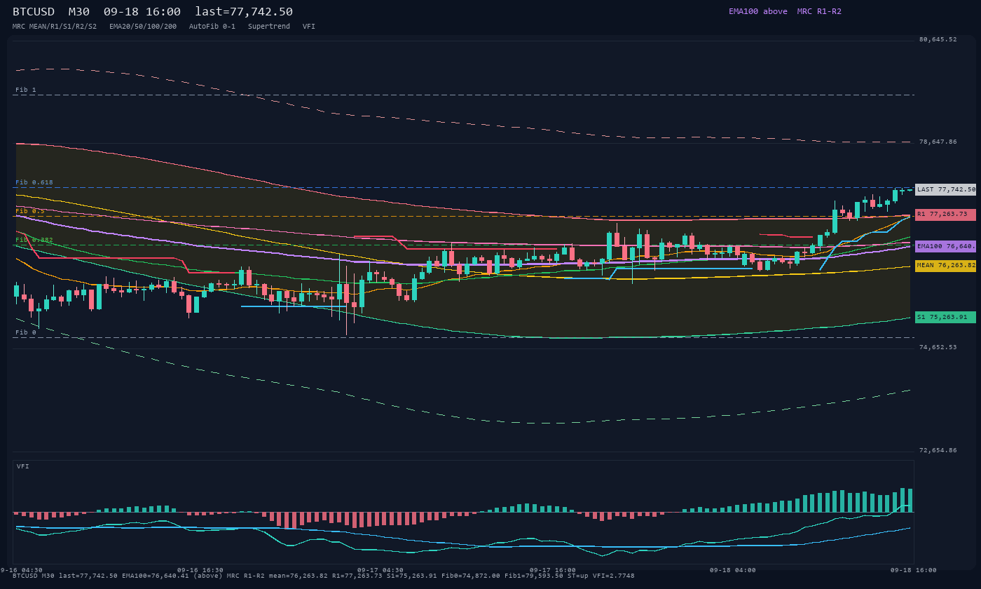Click the 78,647.86 price axis label
Image resolution: width=981 pixels, height=589 pixels.
coord(938,142)
